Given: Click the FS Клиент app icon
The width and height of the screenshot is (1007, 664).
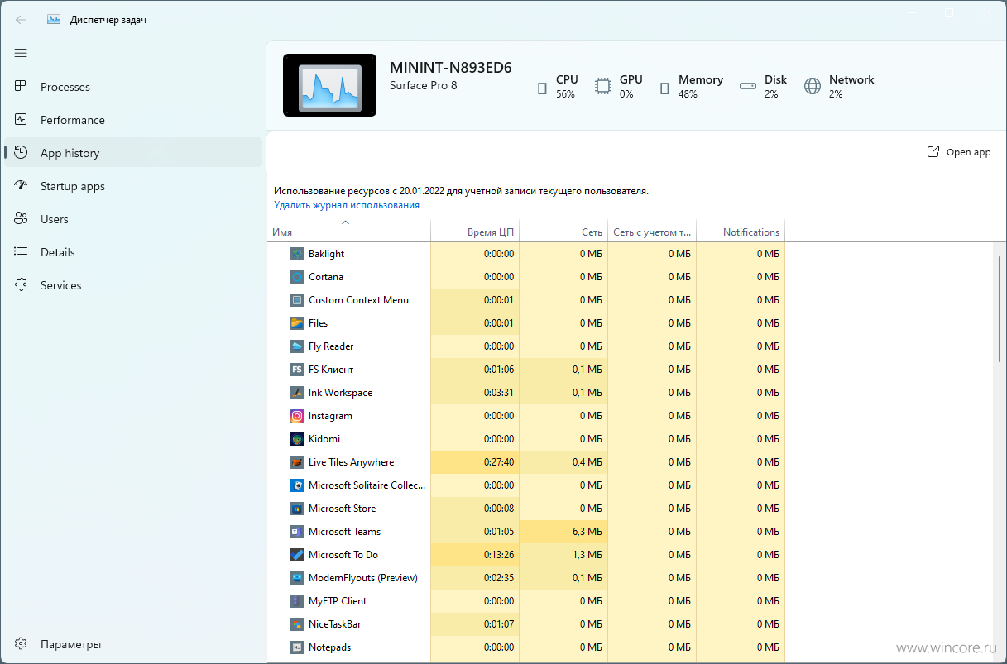Looking at the screenshot, I should point(297,370).
